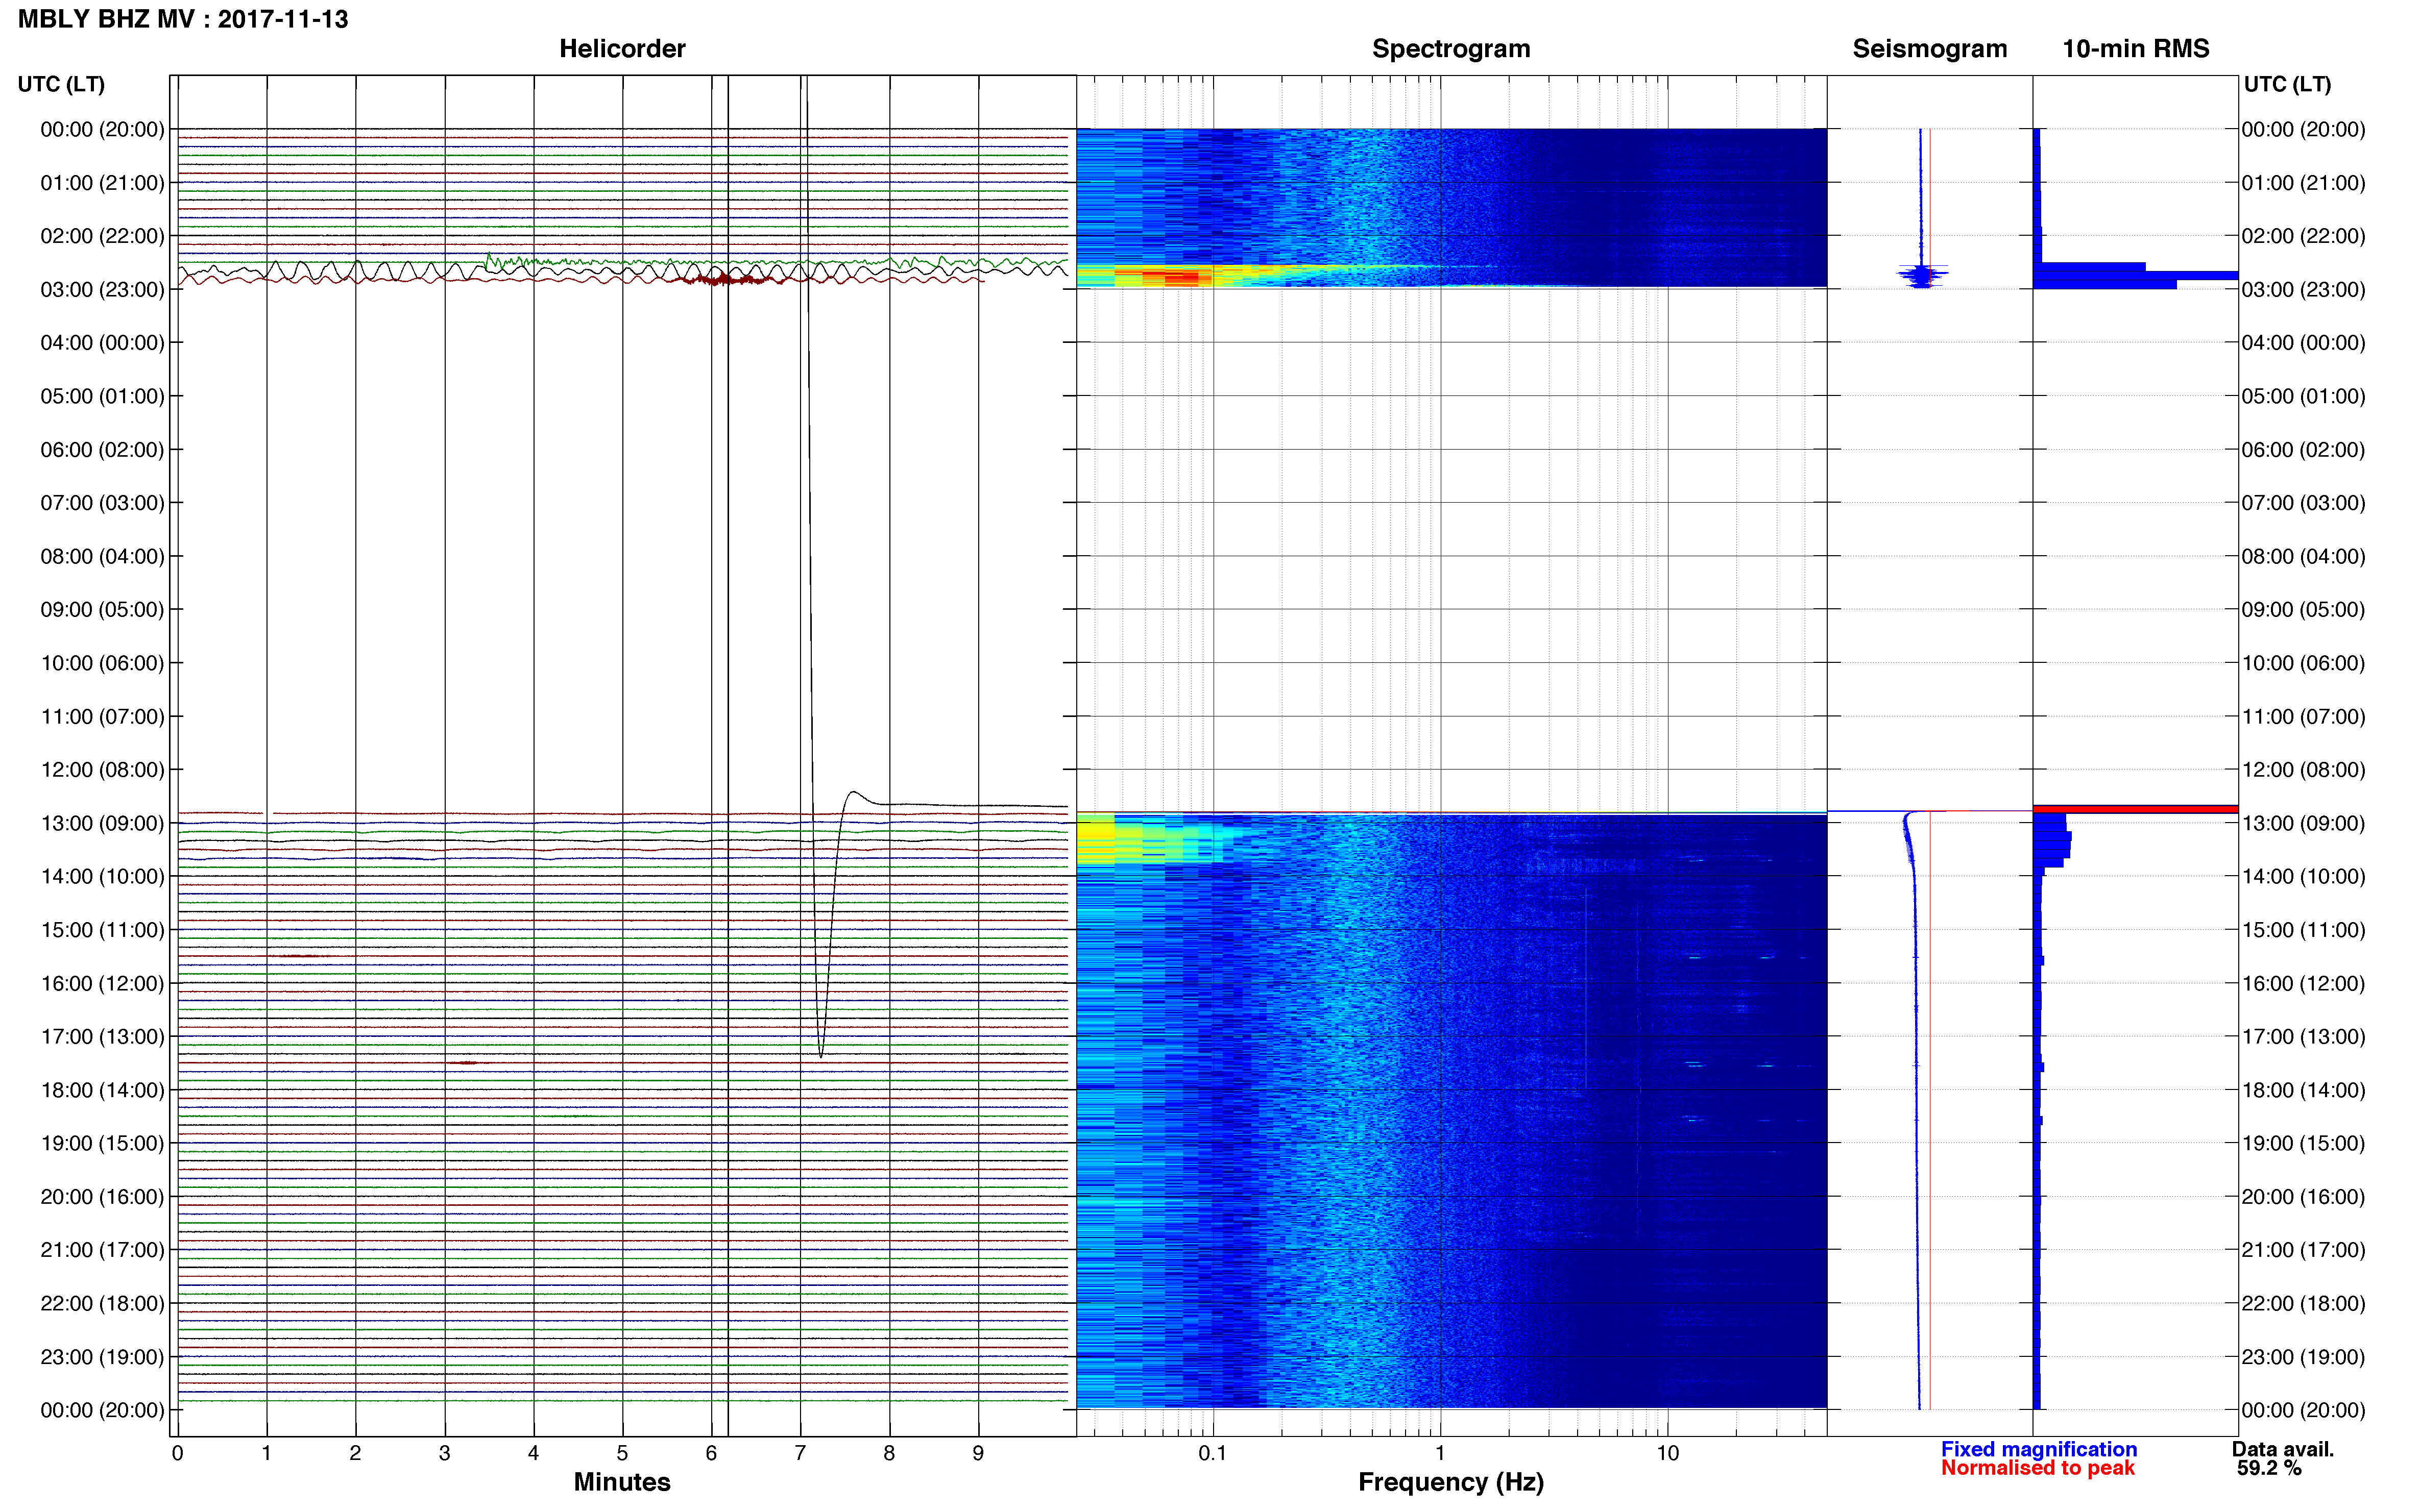Viewport: 2420px width, 1512px height.
Task: Click the Seismogram column heading
Action: point(1930,49)
